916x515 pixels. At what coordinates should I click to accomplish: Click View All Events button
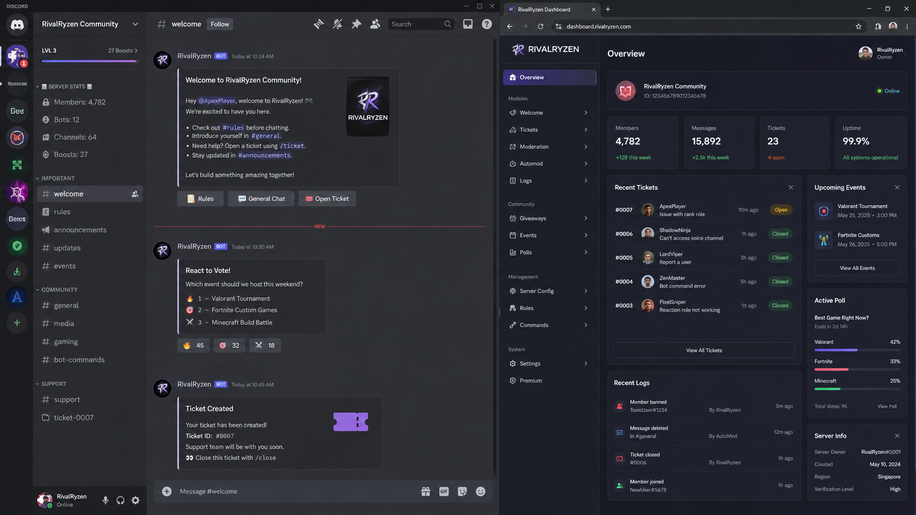(x=857, y=268)
